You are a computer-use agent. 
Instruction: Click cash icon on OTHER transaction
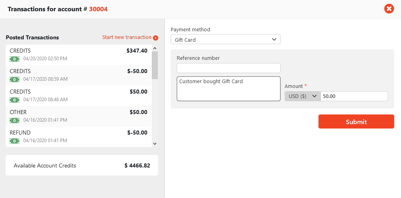14,120
